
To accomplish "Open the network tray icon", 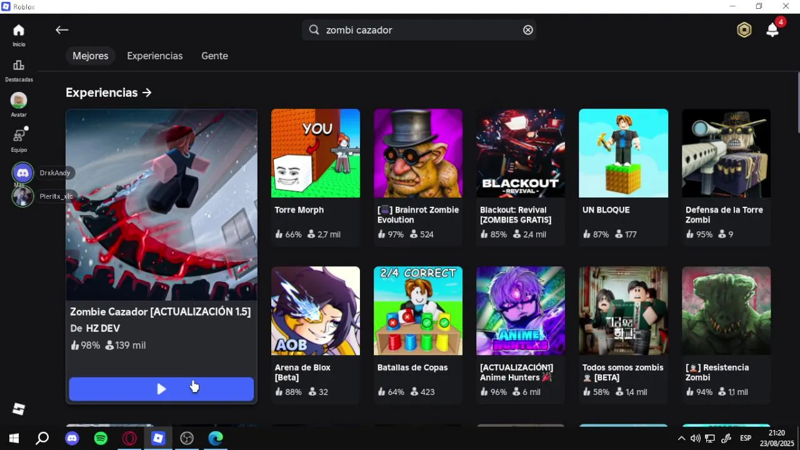I will point(710,439).
